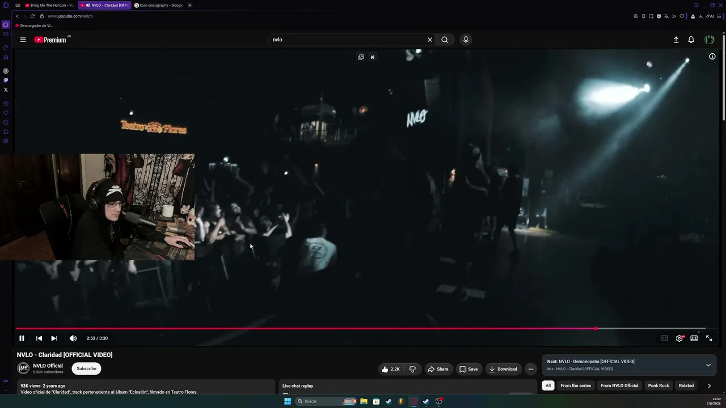This screenshot has height=408, width=726.
Task: Select the Punk Rock chip
Action: click(659, 386)
